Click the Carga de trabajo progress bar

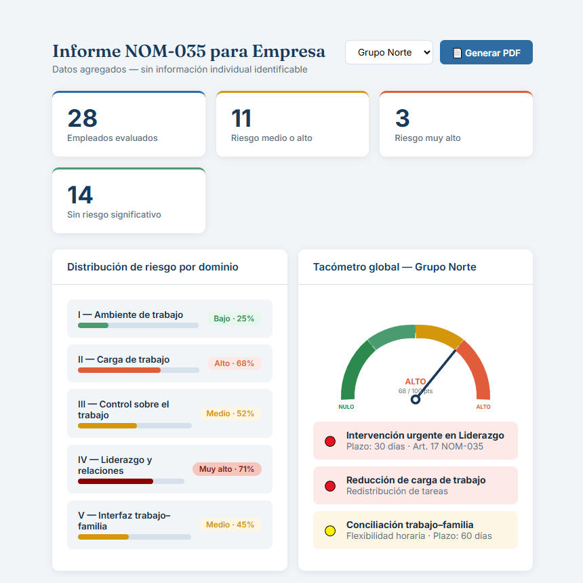point(138,370)
